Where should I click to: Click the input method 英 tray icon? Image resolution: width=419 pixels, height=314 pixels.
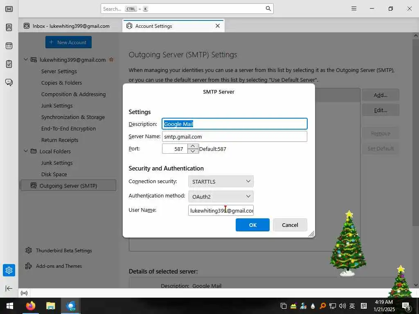(x=352, y=306)
